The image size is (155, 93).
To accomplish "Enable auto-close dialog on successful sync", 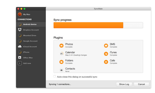I will point(55,76).
